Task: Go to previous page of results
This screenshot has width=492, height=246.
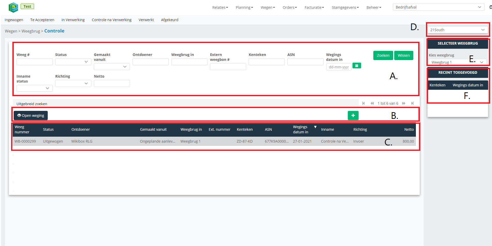Action: (x=372, y=103)
